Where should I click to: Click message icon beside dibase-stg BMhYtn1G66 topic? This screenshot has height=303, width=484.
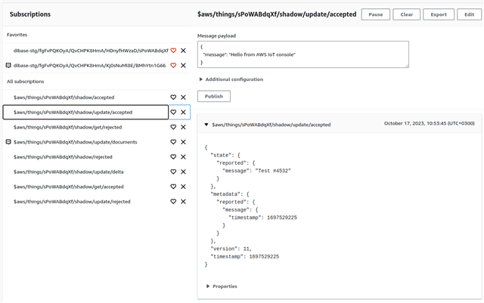(x=8, y=65)
